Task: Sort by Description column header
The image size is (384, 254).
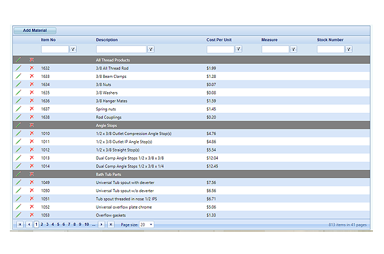Action: click(106, 40)
